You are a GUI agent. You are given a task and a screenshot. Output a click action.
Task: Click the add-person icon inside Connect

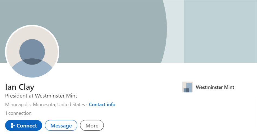click(13, 126)
